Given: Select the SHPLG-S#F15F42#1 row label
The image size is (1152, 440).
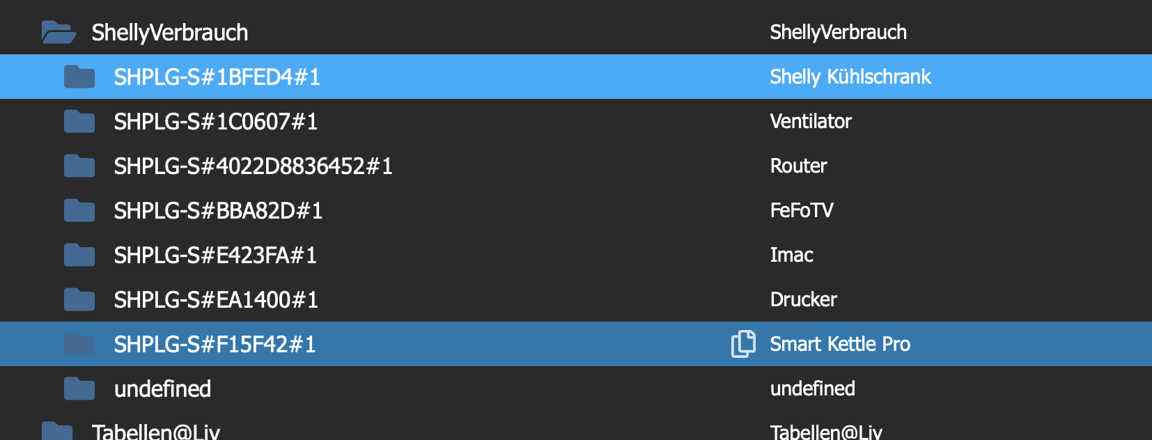Looking at the screenshot, I should tap(215, 344).
